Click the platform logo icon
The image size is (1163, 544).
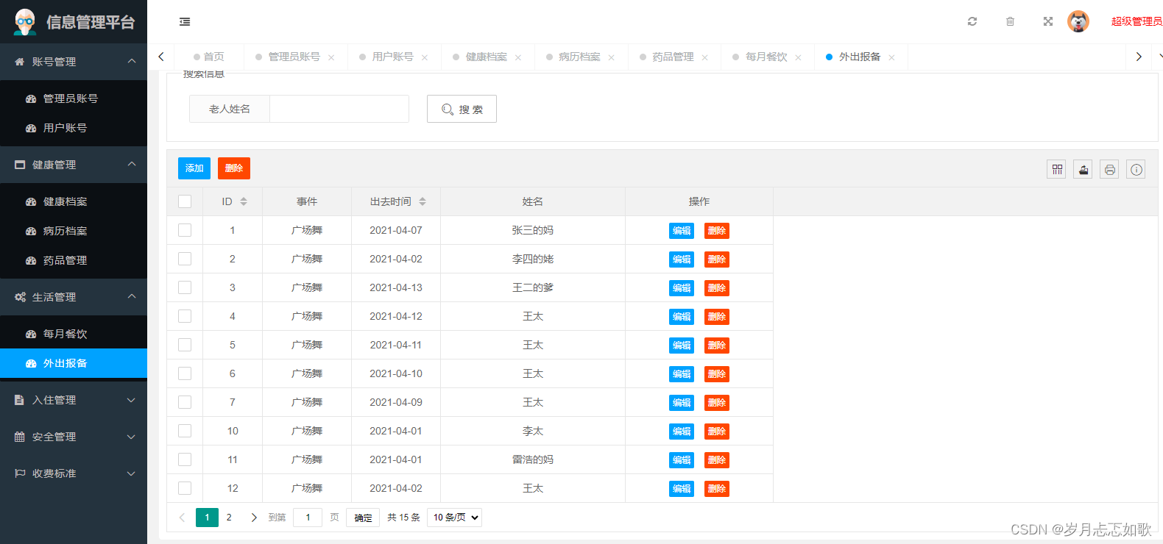tap(25, 22)
